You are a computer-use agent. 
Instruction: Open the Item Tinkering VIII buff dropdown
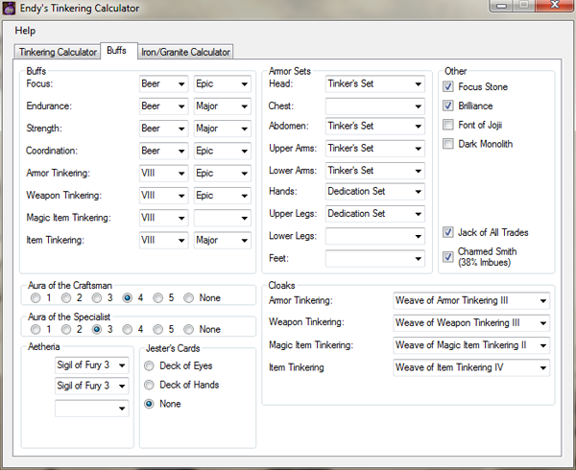163,241
